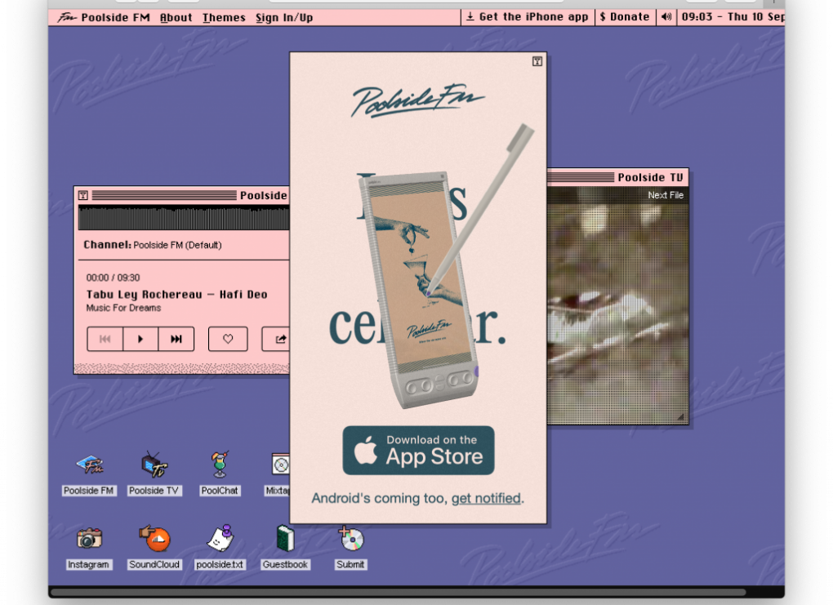
Task: Click the Poolside TV video frame
Action: tap(618, 305)
